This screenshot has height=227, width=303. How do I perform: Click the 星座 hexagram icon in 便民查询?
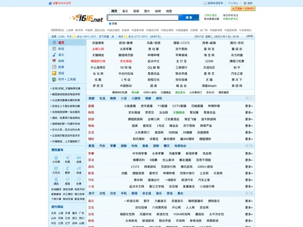(x=67, y=179)
